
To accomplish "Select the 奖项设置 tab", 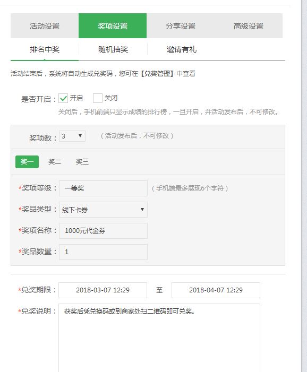I will tap(113, 26).
